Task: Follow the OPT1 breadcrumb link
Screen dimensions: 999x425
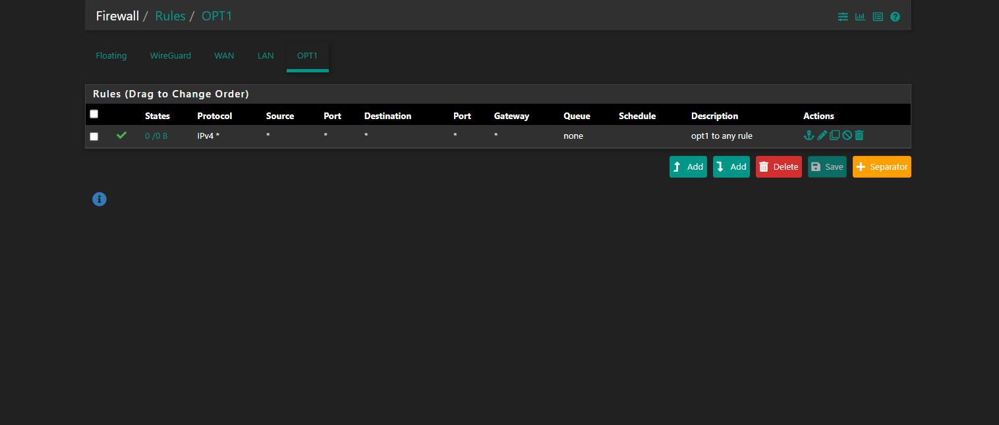Action: click(x=217, y=16)
